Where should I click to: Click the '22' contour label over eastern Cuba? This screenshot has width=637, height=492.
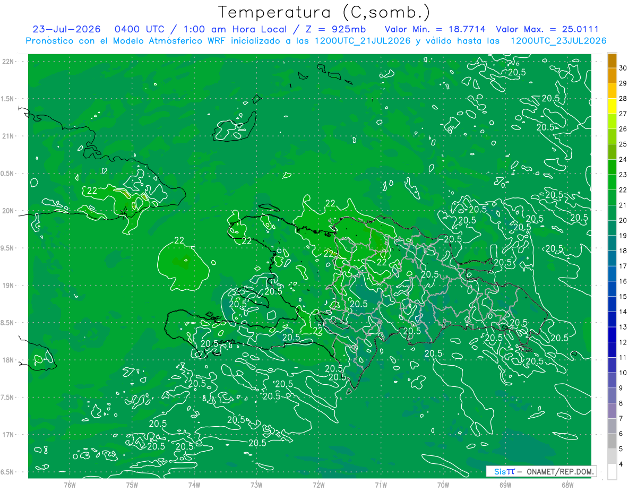tap(92, 191)
